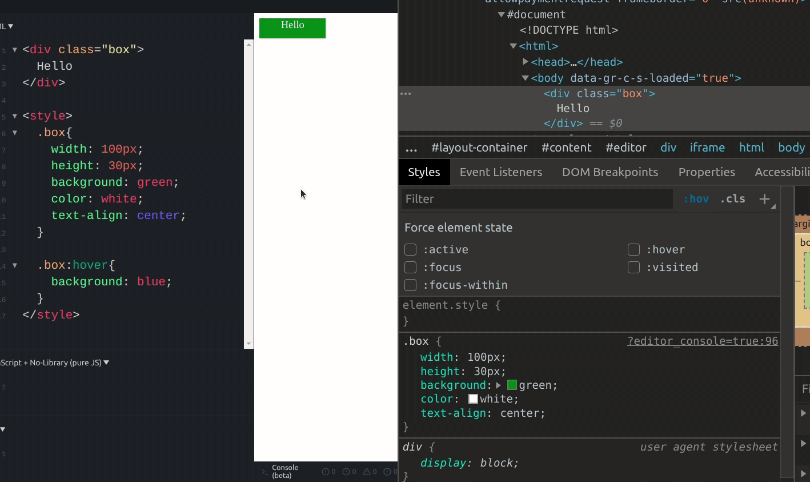Click the editor scrollbar down arrow
Viewport: 810px width, 482px height.
tap(248, 344)
